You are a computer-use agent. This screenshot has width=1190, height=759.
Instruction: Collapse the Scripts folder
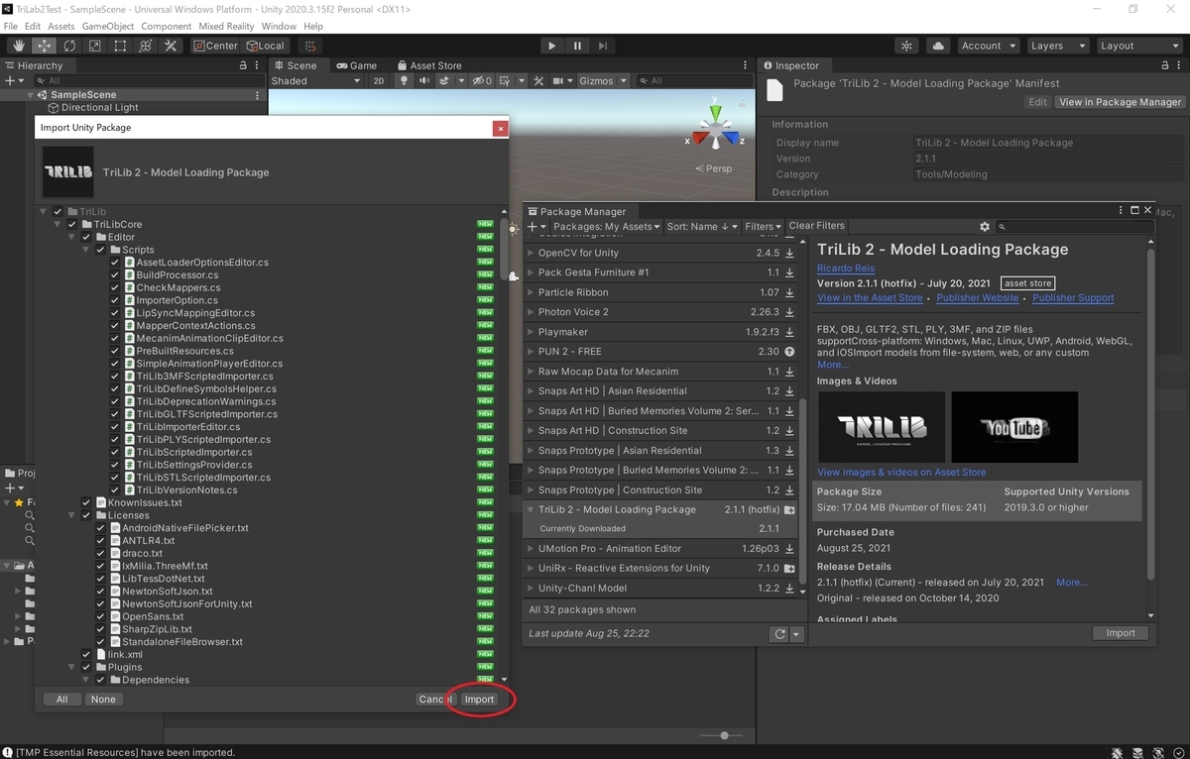coord(86,250)
